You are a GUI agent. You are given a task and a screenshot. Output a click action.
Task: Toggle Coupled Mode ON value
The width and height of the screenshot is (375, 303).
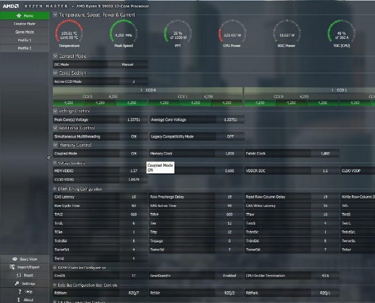click(134, 154)
